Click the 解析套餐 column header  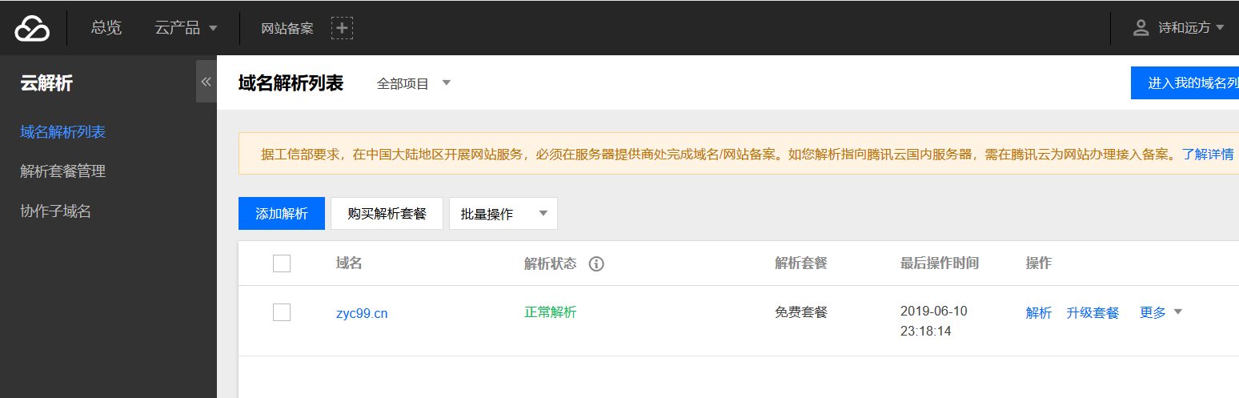click(801, 263)
